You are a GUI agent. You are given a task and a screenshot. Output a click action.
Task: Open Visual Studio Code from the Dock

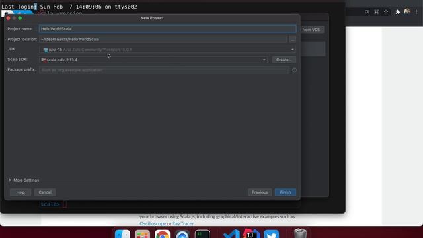point(231,234)
